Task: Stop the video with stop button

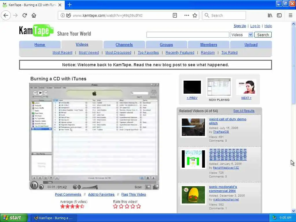Action: coord(41,187)
